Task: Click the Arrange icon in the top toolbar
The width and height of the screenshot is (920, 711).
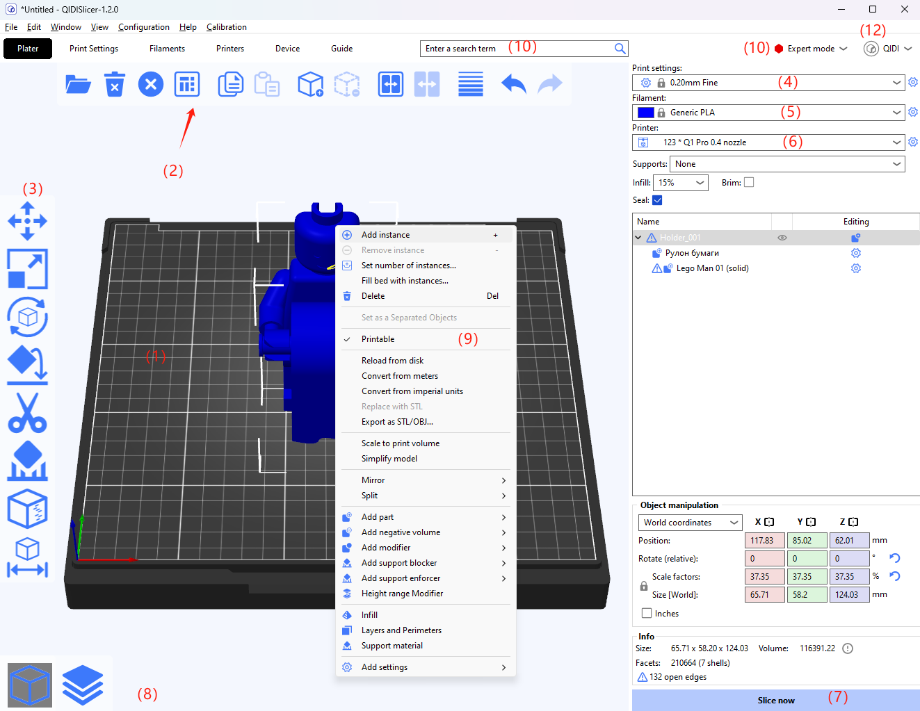Action: pos(186,83)
